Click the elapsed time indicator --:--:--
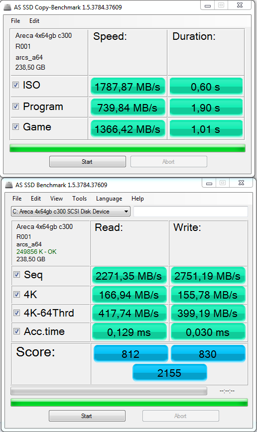 click(227, 391)
